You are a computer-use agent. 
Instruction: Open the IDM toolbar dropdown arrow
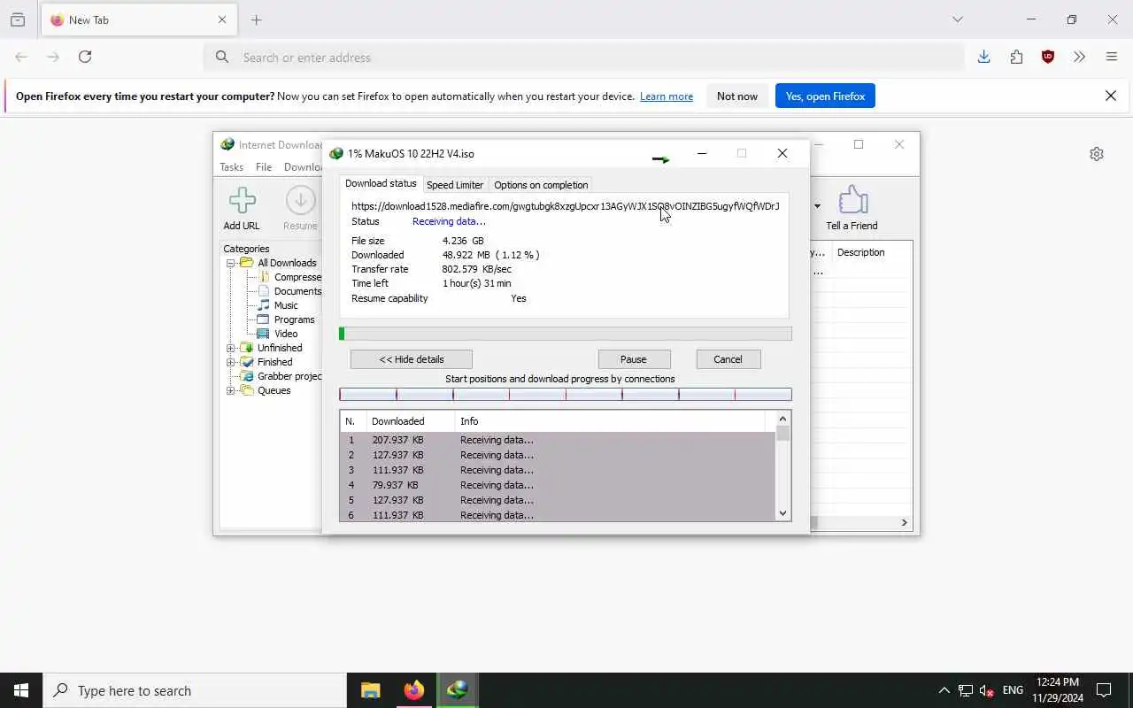[x=816, y=207]
